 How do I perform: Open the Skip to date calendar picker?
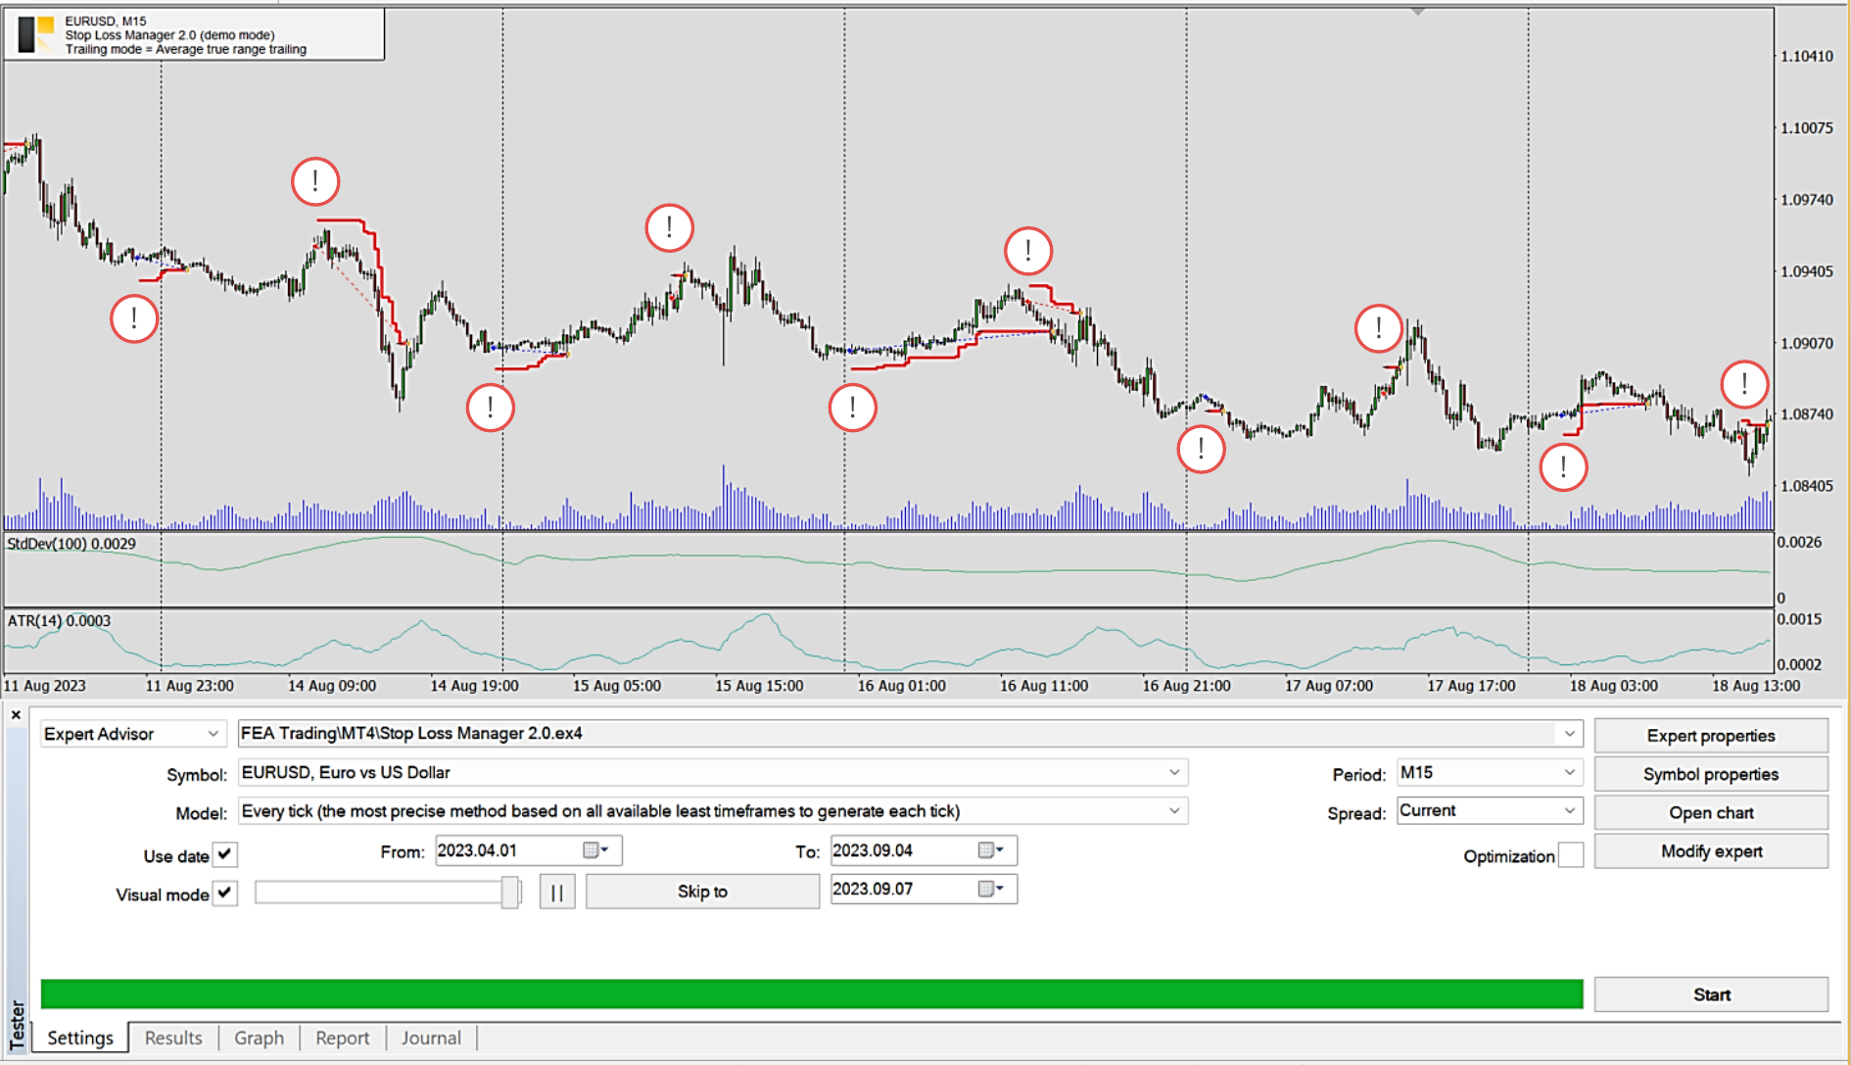click(991, 889)
